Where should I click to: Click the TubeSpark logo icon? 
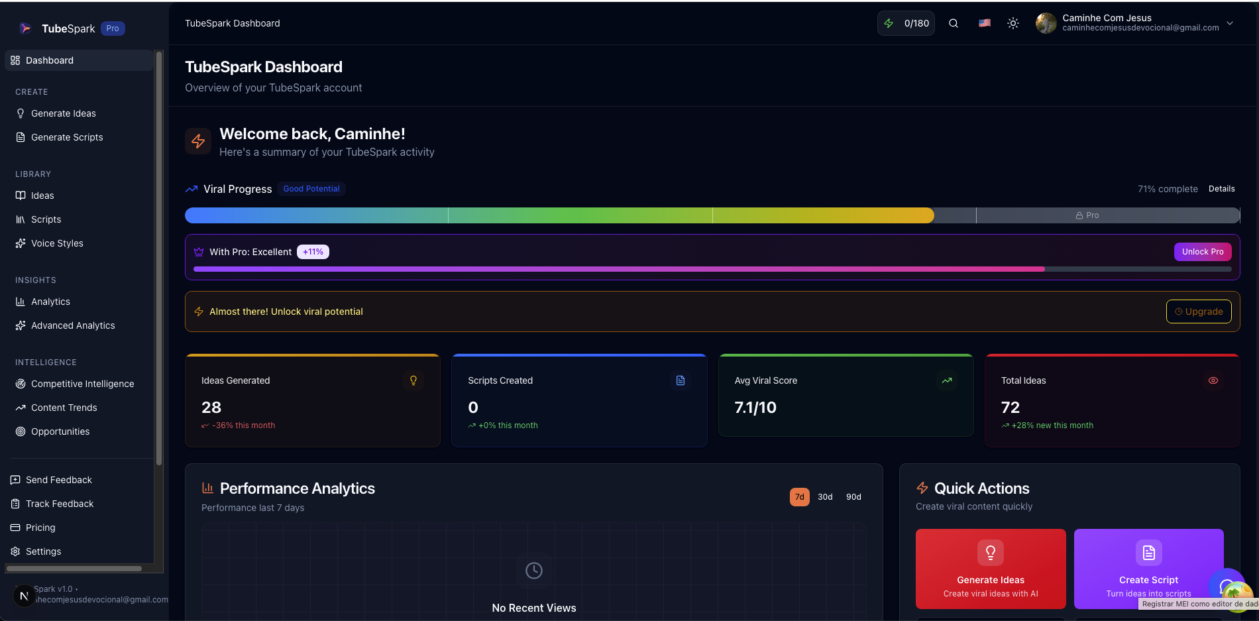(x=25, y=28)
